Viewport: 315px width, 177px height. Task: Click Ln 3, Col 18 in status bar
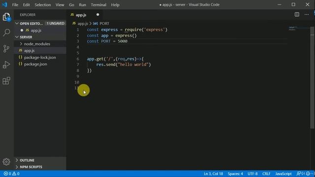pos(213,174)
